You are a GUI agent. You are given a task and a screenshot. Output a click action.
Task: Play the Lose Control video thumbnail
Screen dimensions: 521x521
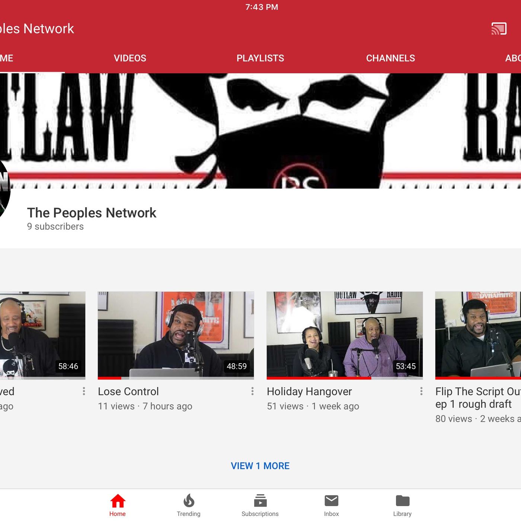(x=176, y=335)
